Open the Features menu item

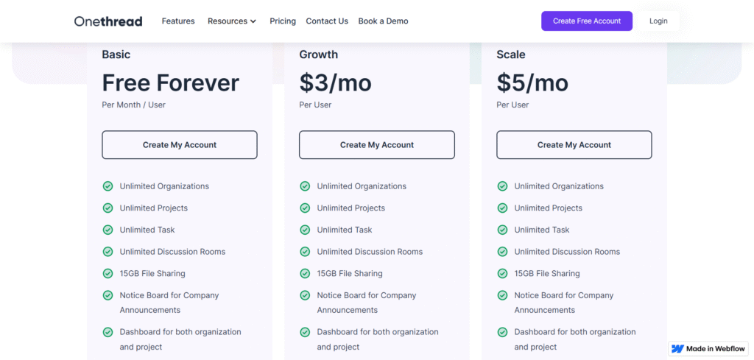pos(178,21)
